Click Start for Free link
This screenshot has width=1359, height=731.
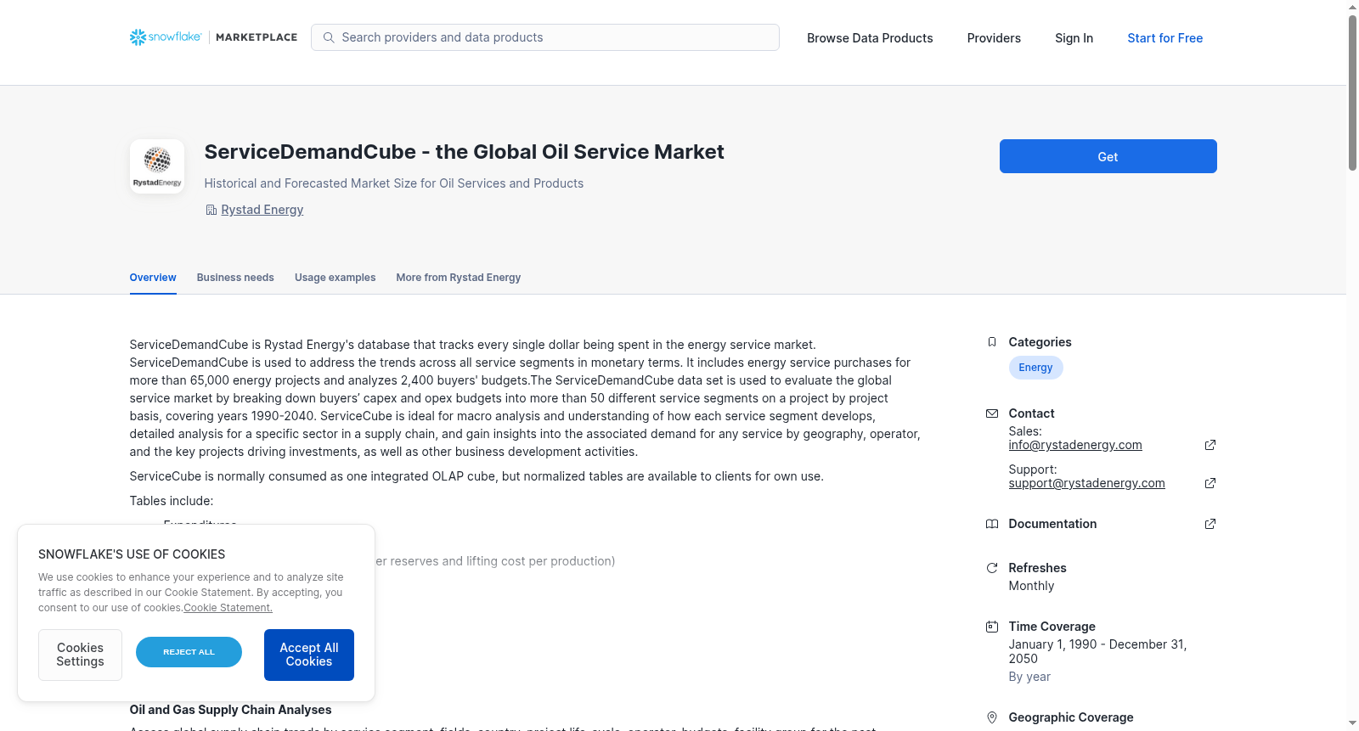[1164, 38]
